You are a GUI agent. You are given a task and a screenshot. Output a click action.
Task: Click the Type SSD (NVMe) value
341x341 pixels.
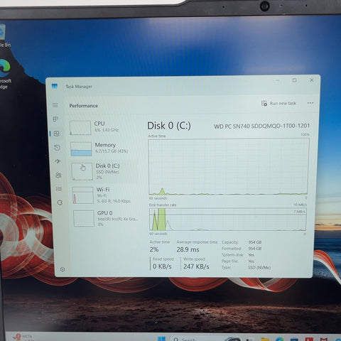259,267
